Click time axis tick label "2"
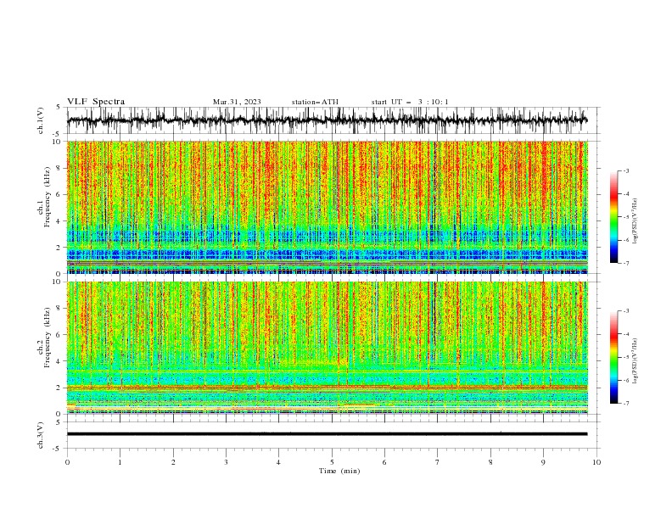This screenshot has height=519, width=672. click(173, 462)
